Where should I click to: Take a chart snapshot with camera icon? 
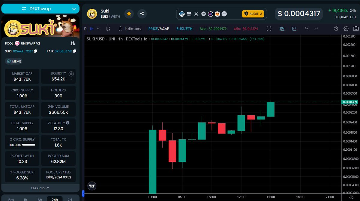(356, 29)
